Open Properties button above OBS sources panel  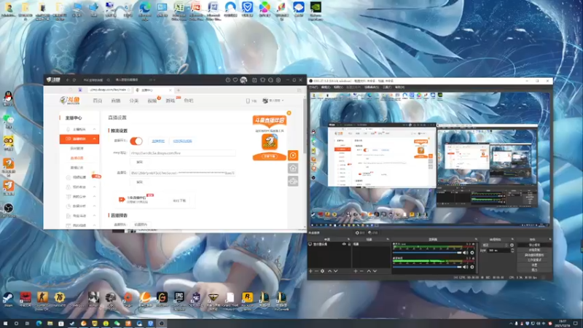pyautogui.click(x=360, y=233)
